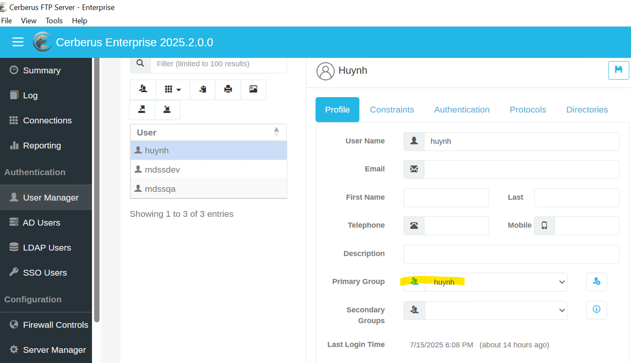Click the sidebar vertical scrollbar
Screen dimensions: 631x363
point(97,190)
